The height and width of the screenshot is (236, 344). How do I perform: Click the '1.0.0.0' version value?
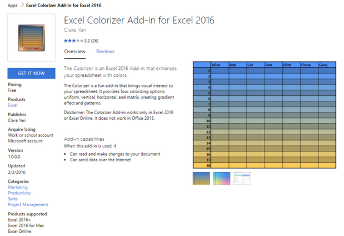(x=14, y=157)
